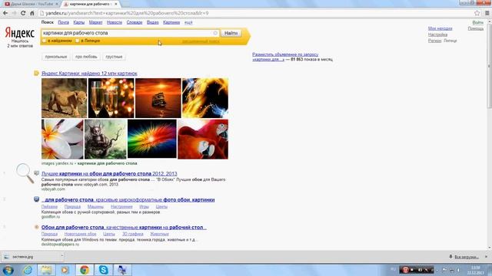Open the Chrome menu icon

[487, 13]
